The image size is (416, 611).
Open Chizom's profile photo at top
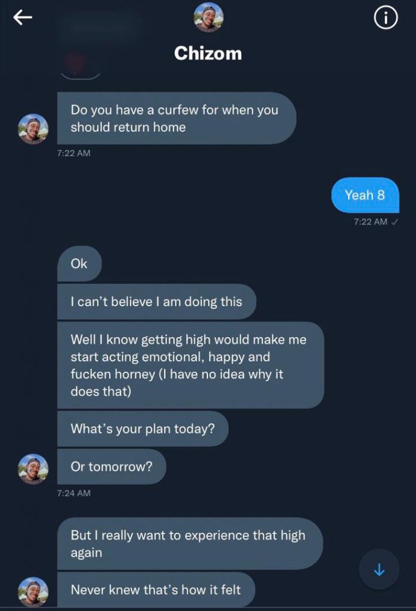click(208, 17)
